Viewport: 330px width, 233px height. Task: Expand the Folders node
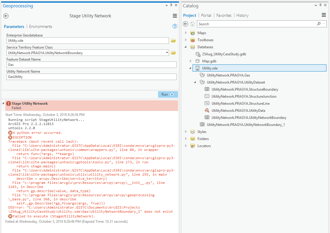pyautogui.click(x=186, y=139)
